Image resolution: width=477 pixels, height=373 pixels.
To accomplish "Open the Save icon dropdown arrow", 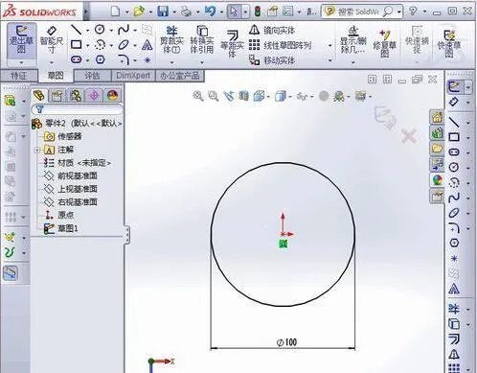I will tap(174, 12).
